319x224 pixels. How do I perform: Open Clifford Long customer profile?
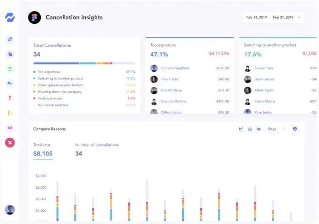tap(171, 112)
